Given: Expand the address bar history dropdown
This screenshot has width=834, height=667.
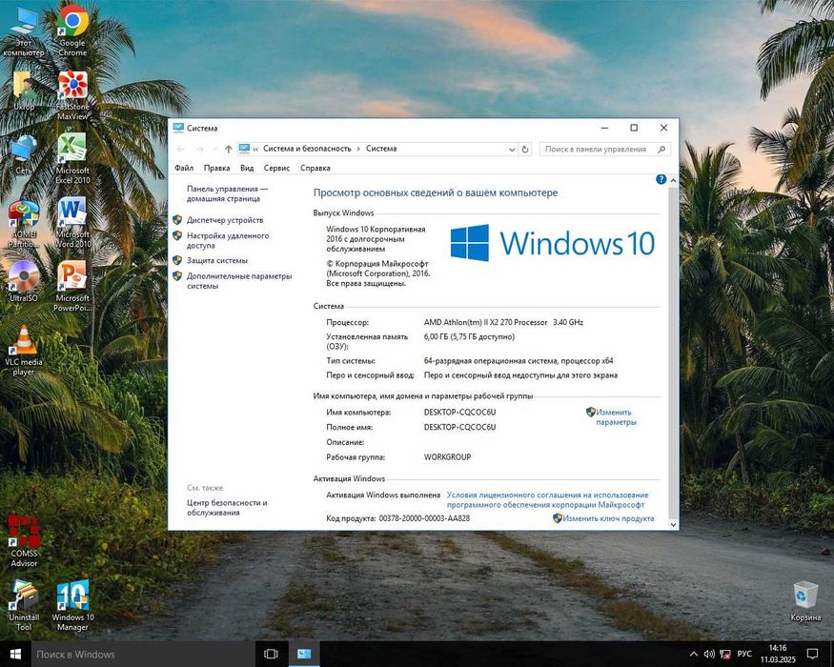Looking at the screenshot, I should click(x=512, y=150).
